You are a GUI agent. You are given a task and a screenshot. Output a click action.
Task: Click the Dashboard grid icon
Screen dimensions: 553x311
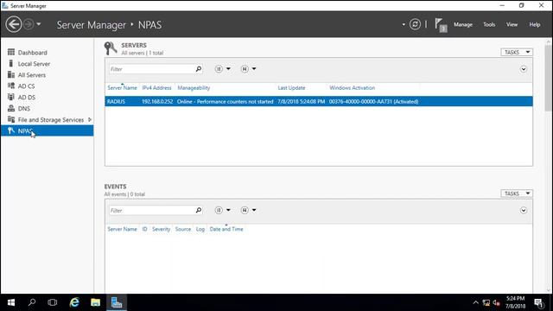tap(11, 52)
